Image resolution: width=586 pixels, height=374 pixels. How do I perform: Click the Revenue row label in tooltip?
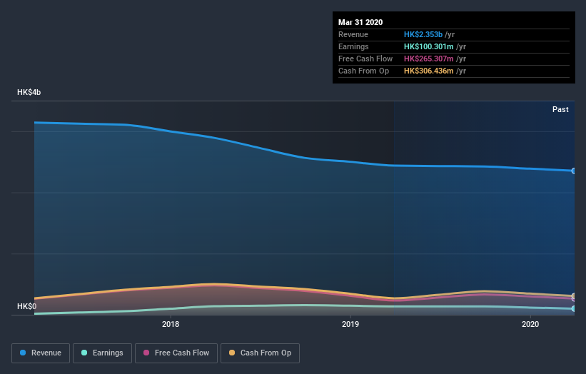353,34
